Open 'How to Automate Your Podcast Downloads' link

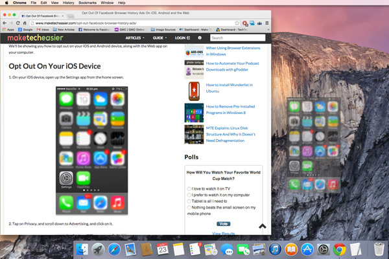(x=232, y=67)
